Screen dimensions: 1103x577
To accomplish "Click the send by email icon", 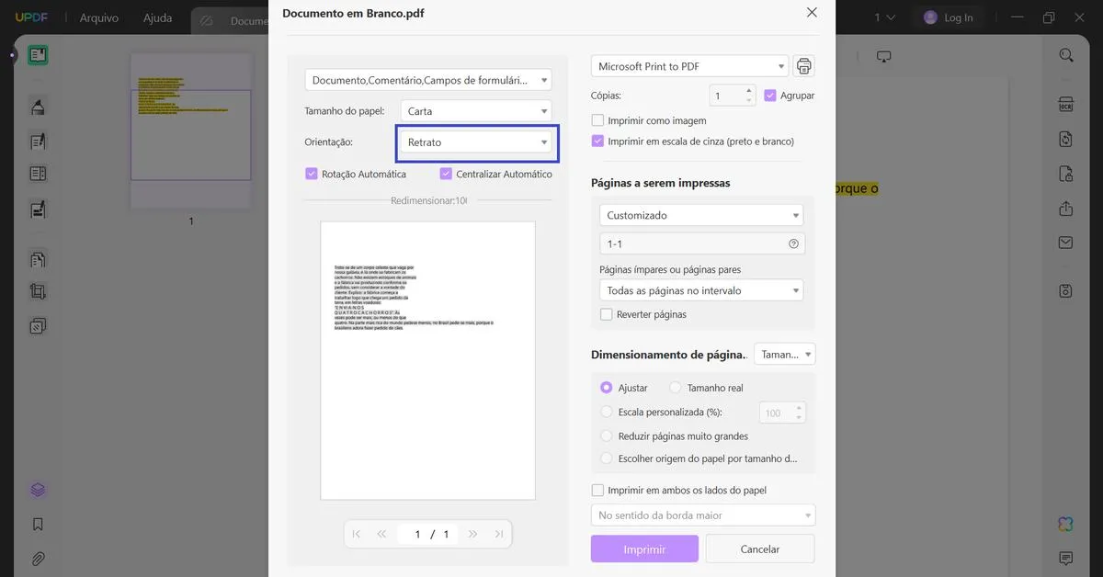I will coord(1066,243).
